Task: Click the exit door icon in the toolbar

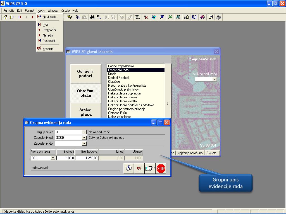Action: coord(12,17)
